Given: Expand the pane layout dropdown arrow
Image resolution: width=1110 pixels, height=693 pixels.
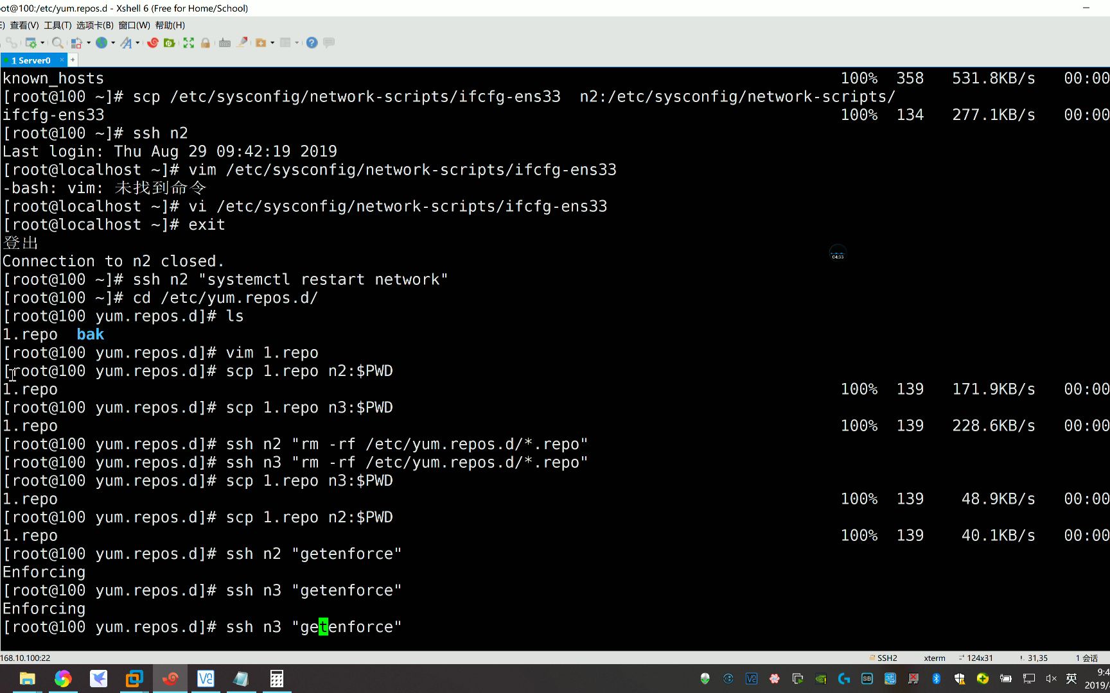Looking at the screenshot, I should point(297,43).
